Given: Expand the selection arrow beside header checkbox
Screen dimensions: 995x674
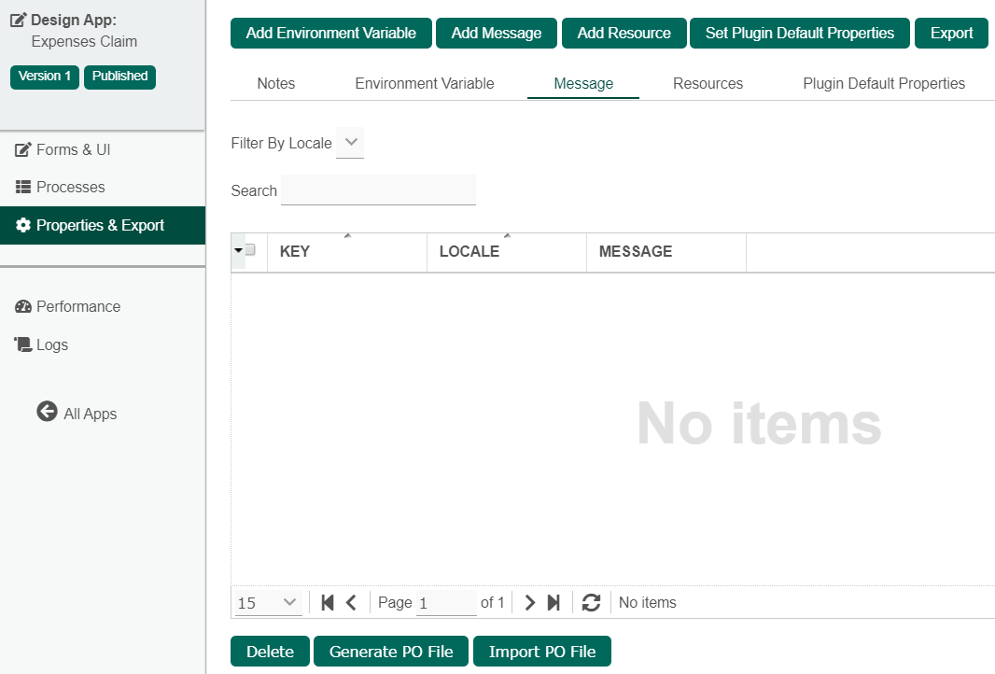Looking at the screenshot, I should pyautogui.click(x=239, y=251).
